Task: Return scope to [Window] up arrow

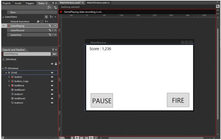Action: (3, 59)
